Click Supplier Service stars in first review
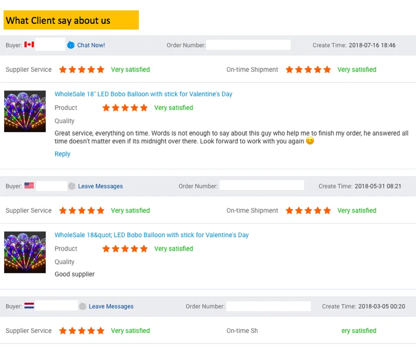 click(82, 69)
